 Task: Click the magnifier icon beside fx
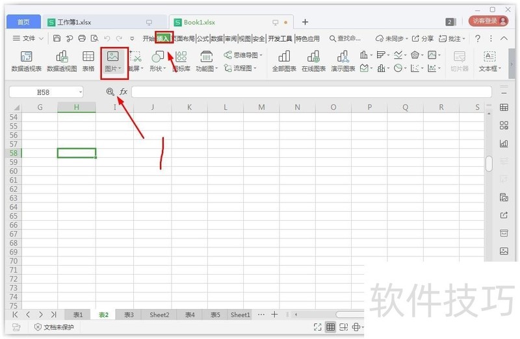[x=110, y=92]
